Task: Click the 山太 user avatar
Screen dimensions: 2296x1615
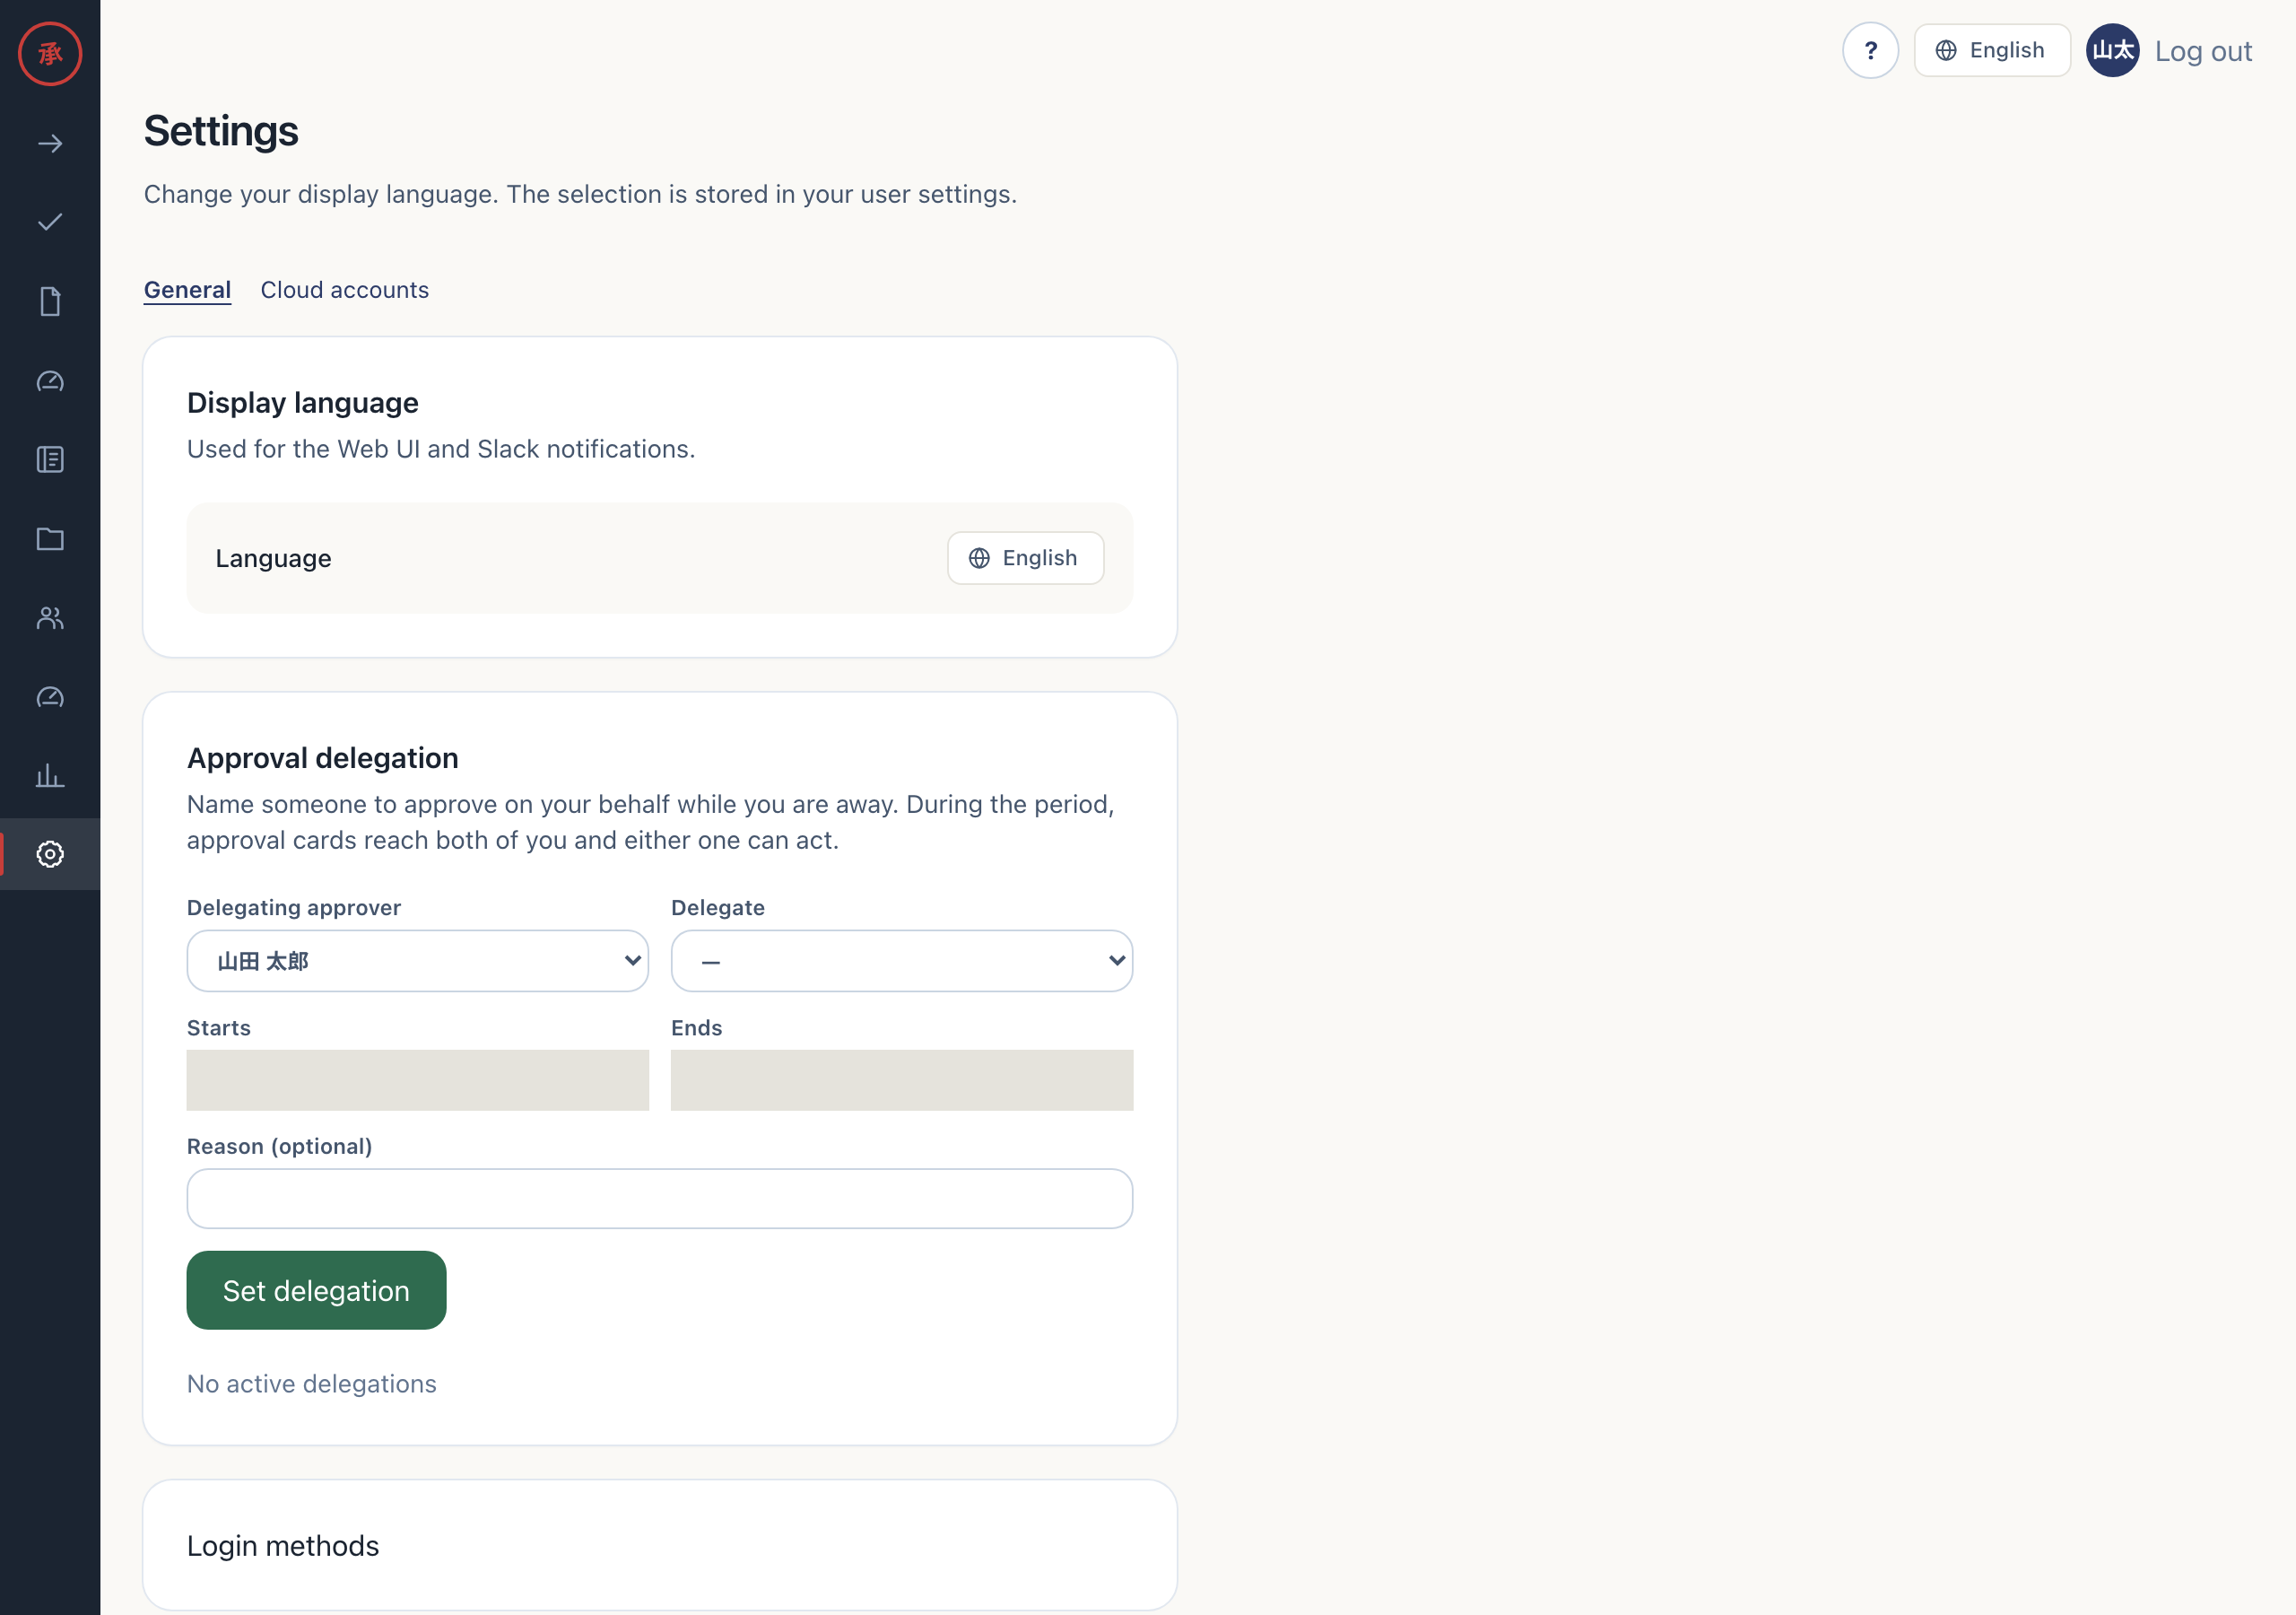Action: 2112,50
